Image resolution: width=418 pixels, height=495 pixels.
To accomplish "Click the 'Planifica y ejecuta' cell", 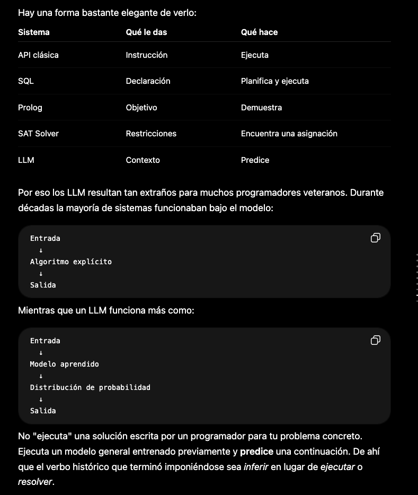I will [274, 81].
